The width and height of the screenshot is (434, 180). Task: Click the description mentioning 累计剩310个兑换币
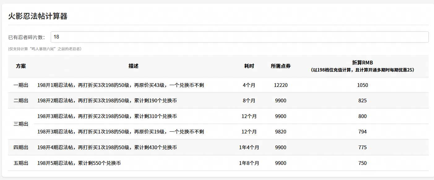[x=107, y=116]
